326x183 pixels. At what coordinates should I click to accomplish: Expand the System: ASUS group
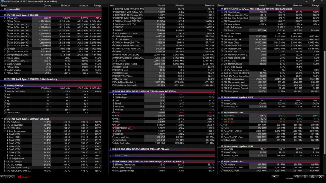click(x=2, y=9)
